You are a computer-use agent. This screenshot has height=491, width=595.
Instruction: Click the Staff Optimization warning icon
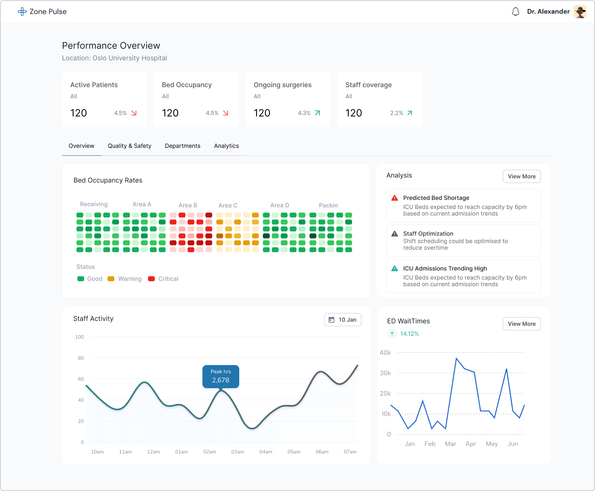pyautogui.click(x=395, y=234)
